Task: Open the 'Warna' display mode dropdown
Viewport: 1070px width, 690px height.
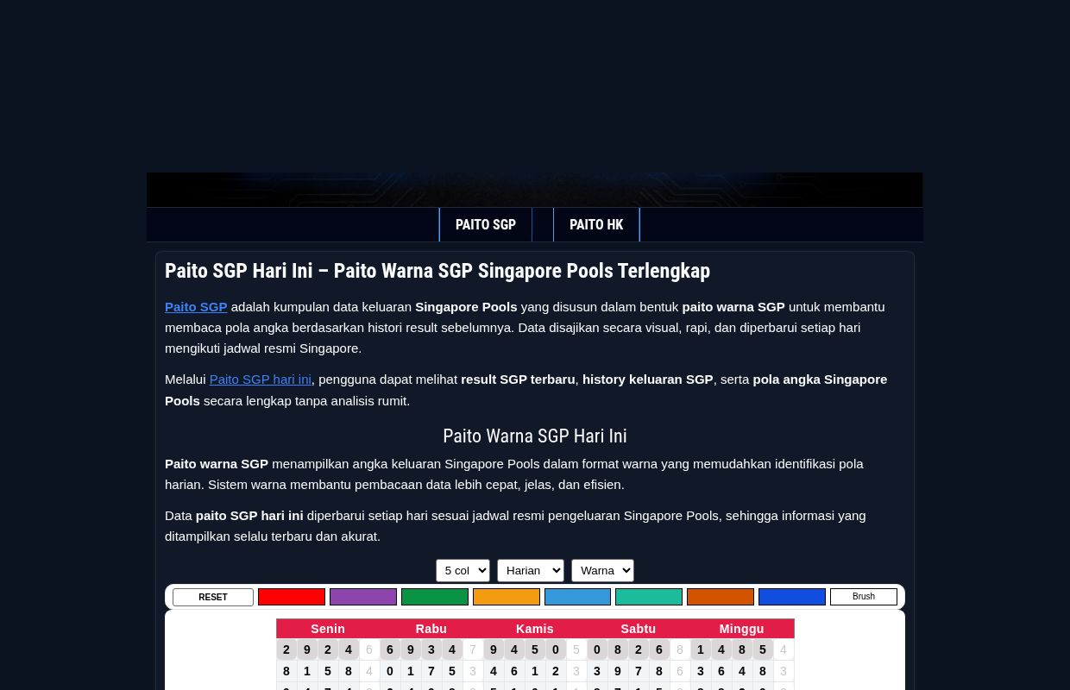Action: [x=602, y=570]
